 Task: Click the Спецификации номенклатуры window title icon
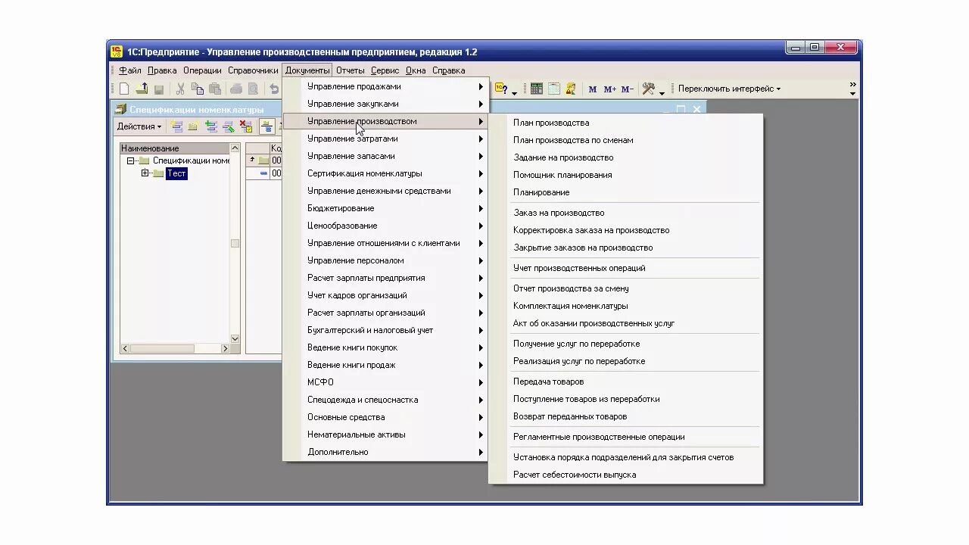120,109
